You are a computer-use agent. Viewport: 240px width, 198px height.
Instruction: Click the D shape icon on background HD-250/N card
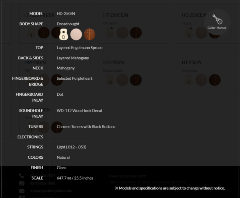click(x=110, y=80)
